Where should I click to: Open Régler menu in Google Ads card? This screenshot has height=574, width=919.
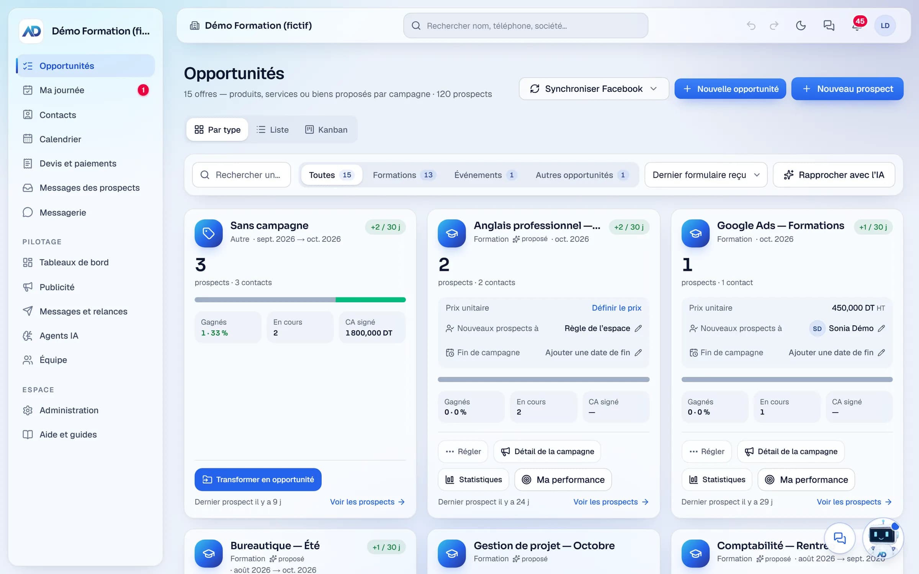(x=706, y=452)
